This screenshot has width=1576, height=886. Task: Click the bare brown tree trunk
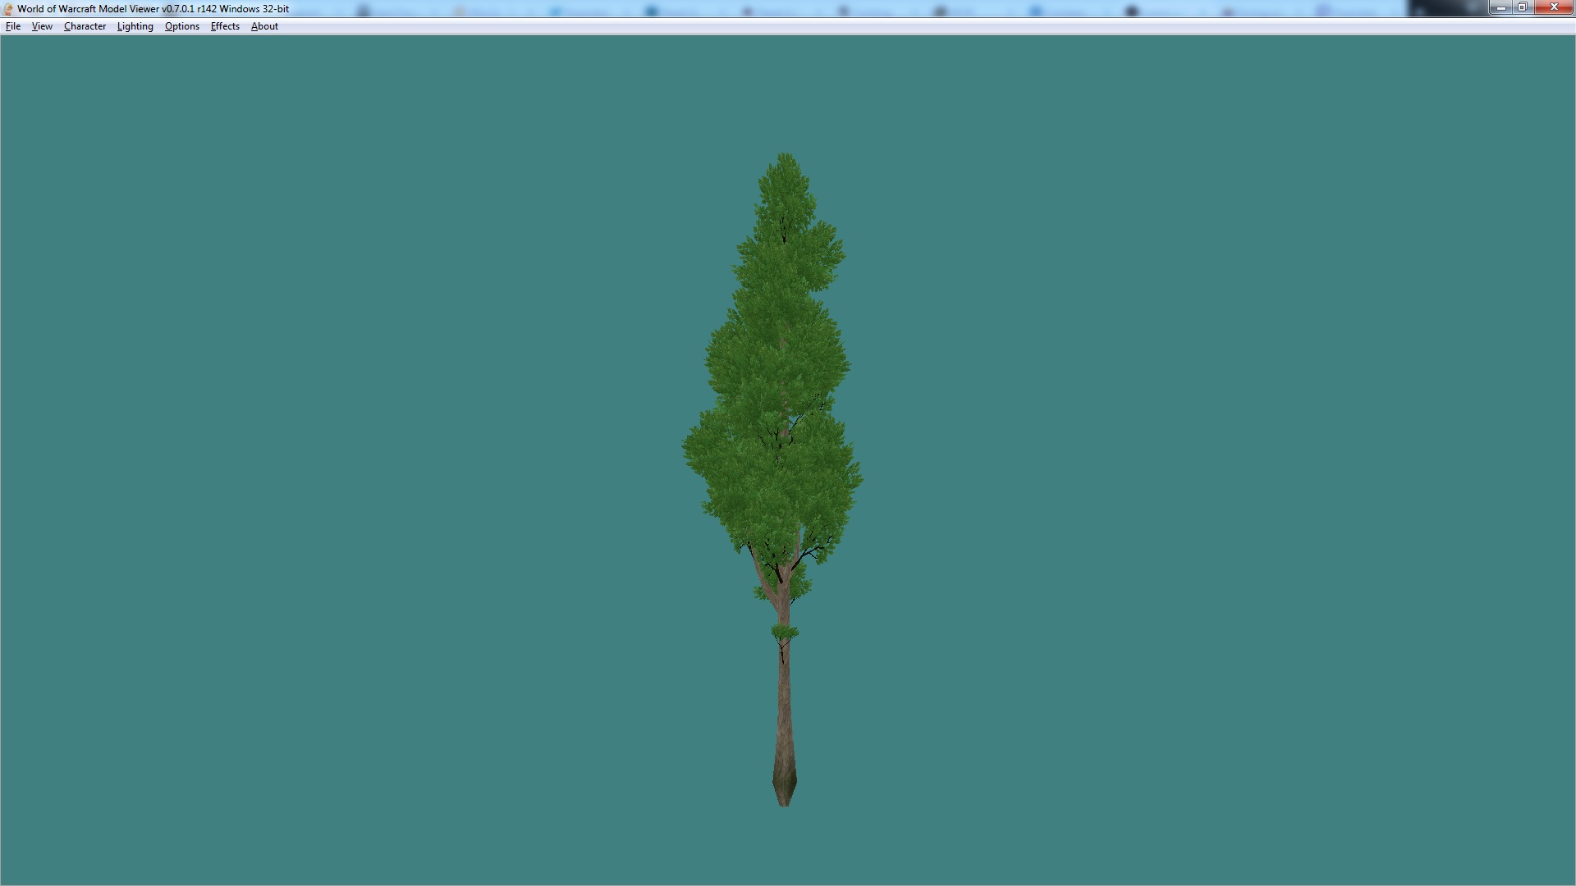pos(784,706)
